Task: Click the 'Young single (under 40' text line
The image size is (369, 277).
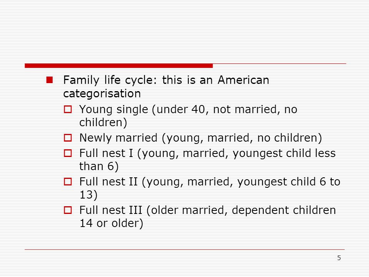Action: click(188, 110)
